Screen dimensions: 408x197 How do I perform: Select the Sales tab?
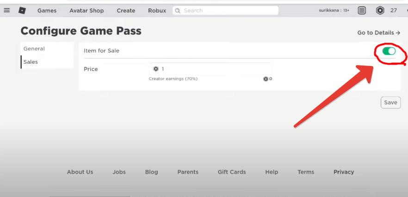[x=31, y=62]
